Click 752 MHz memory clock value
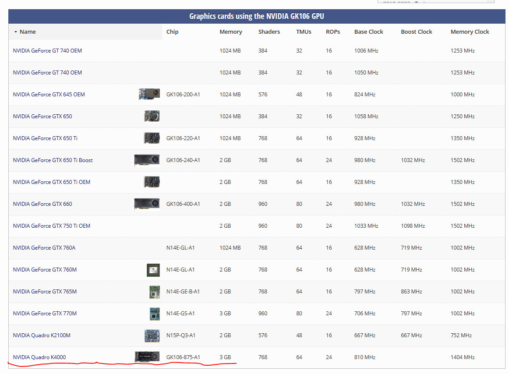The image size is (509, 374). (x=461, y=335)
